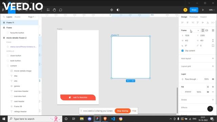Image resolution: width=217 pixels, height=122 pixels.
Task: Add a new fill with plus
Action: tap(213, 87)
